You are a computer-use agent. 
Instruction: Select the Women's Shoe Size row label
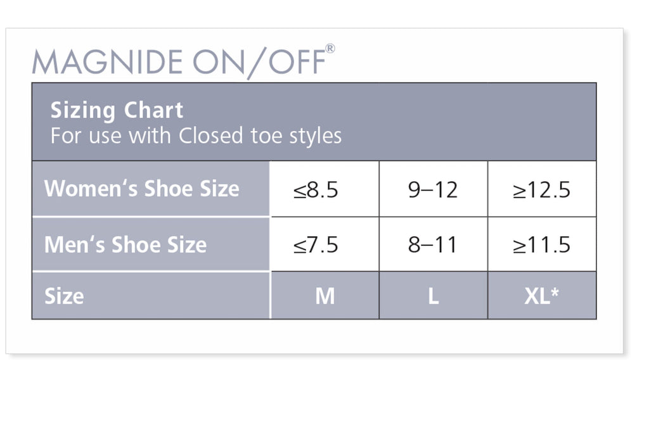142,189
